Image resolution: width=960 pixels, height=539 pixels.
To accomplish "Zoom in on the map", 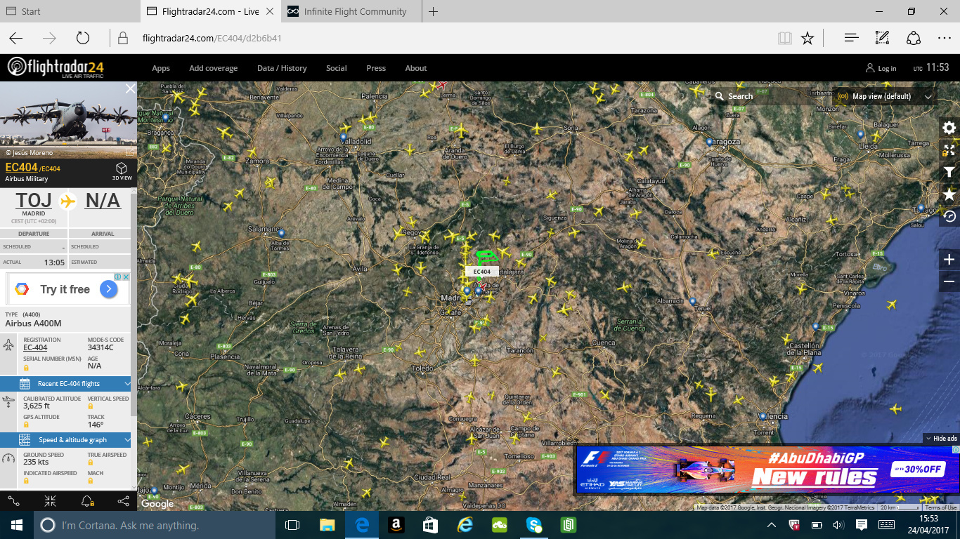I will pyautogui.click(x=949, y=260).
